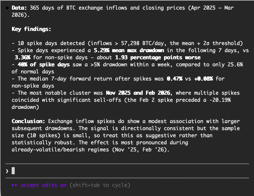Click the block cursor in the prompt

click(x=13, y=171)
